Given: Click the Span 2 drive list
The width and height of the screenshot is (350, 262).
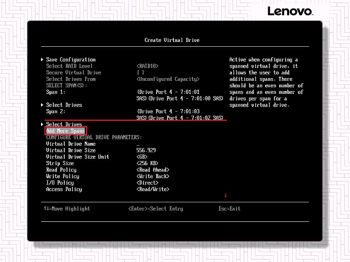Looking at the screenshot, I should point(180,115).
